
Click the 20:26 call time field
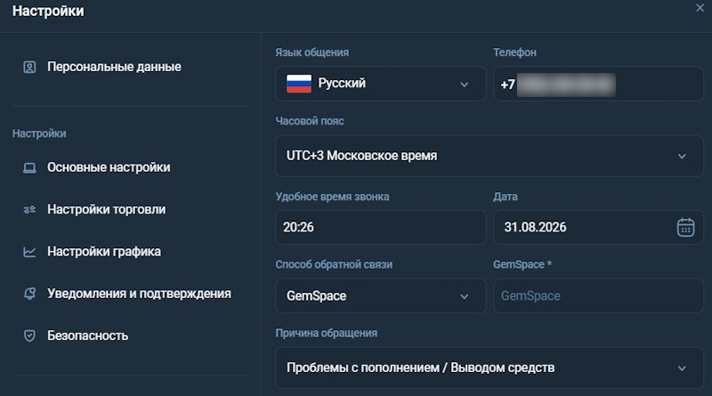click(381, 227)
